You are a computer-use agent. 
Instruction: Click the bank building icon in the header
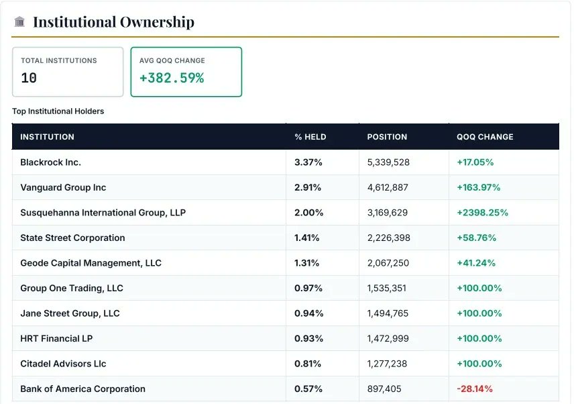point(19,21)
